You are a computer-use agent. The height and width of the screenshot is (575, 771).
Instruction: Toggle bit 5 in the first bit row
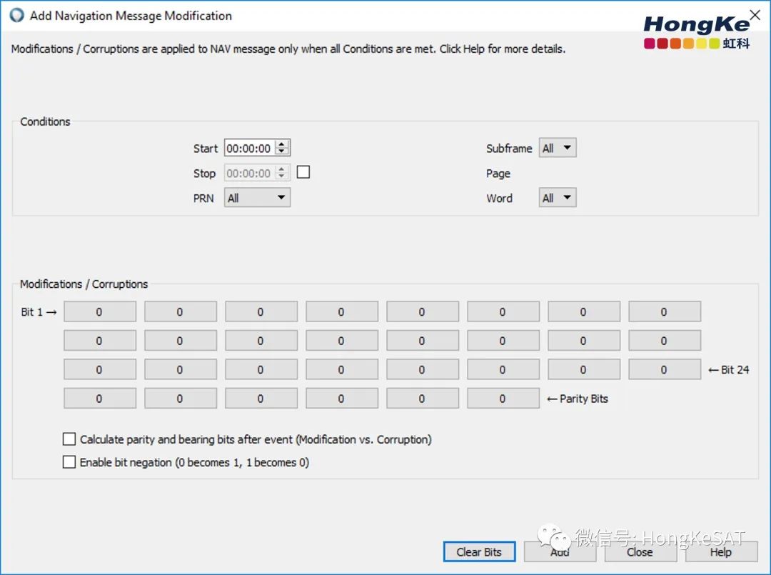423,312
